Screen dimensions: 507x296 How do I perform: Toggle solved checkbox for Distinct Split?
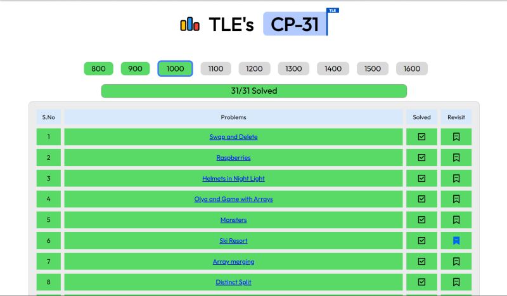point(421,282)
